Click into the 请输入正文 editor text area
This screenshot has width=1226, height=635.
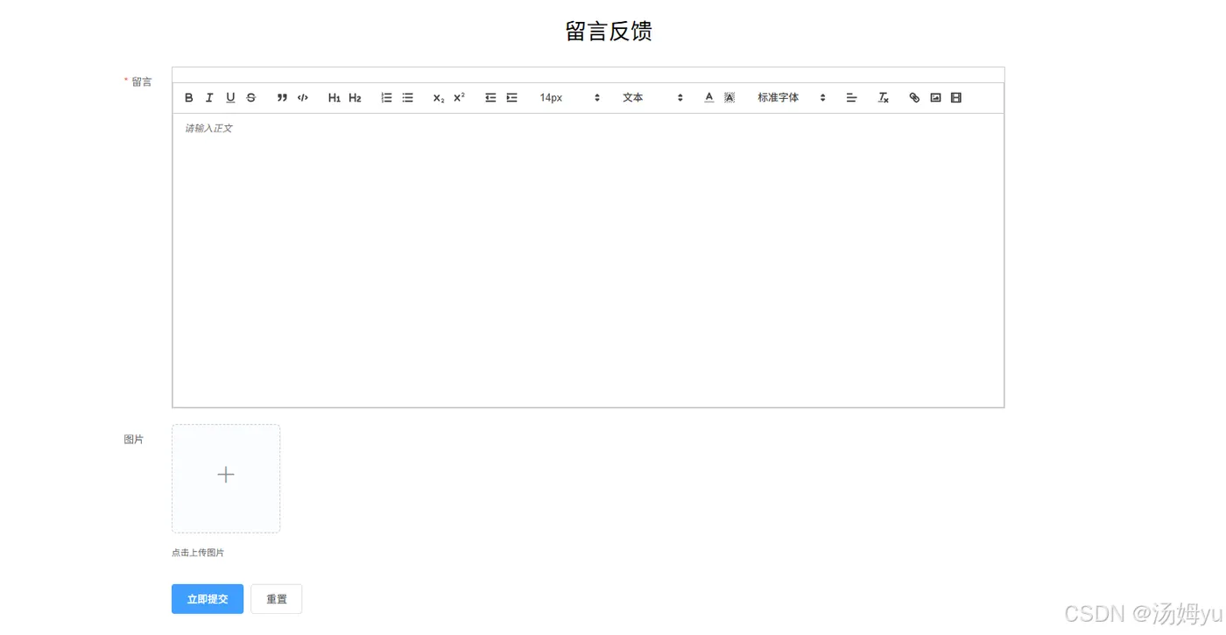(588, 260)
